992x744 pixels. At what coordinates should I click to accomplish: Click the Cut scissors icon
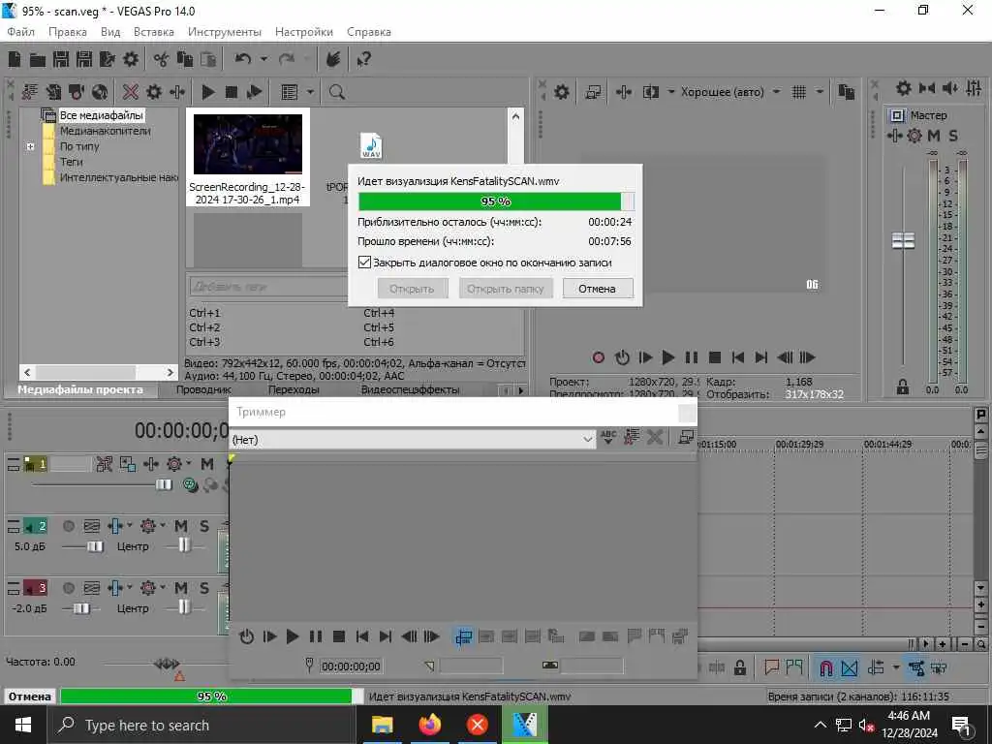coord(162,59)
